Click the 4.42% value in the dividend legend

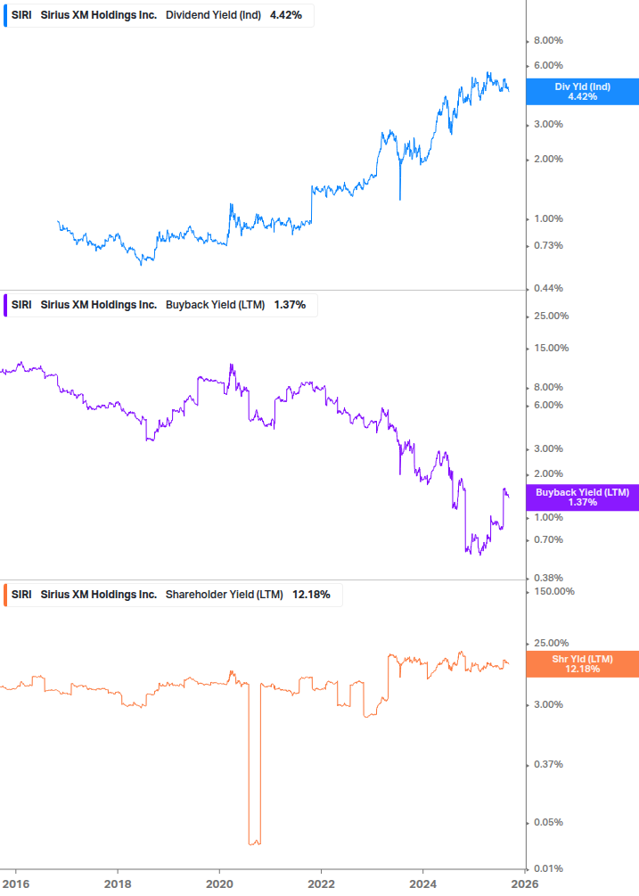[x=285, y=15]
